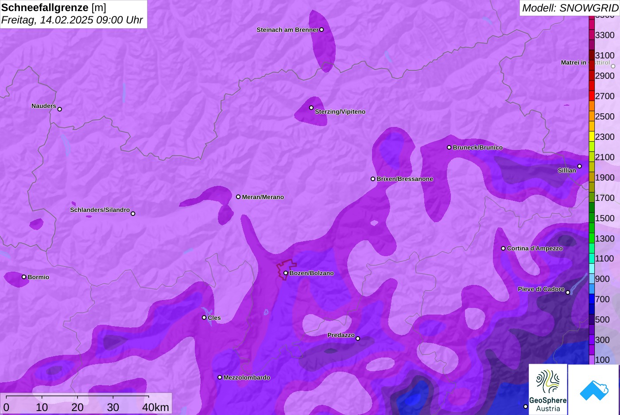
Task: Click the 40km scale bar label
Action: click(155, 407)
